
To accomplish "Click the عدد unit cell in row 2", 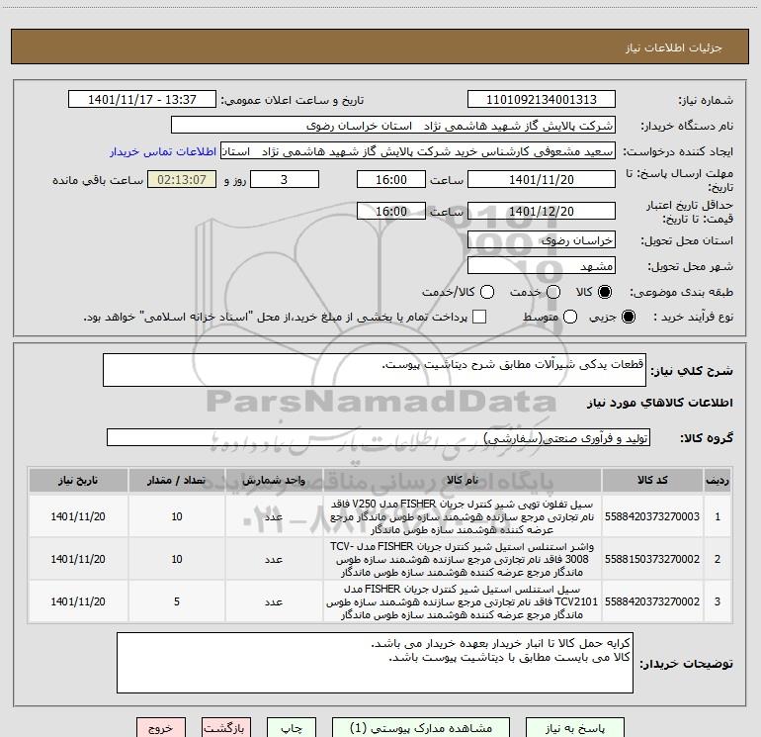I will pyautogui.click(x=274, y=559).
